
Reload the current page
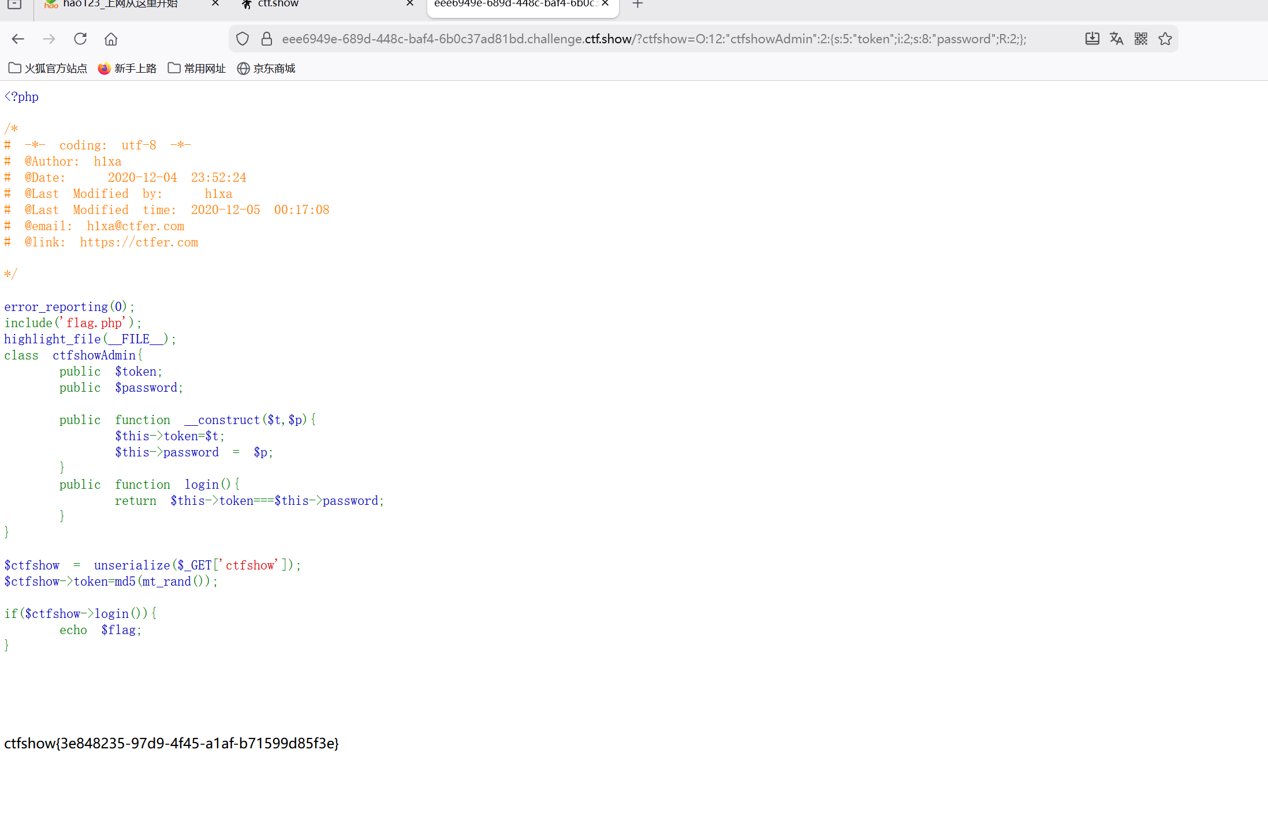click(80, 39)
